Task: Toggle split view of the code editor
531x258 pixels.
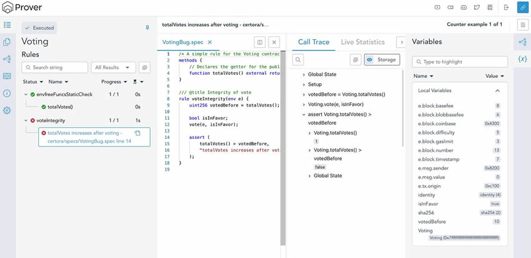Action: (x=259, y=42)
